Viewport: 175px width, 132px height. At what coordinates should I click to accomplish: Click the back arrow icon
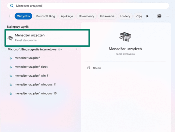[x=10, y=16]
